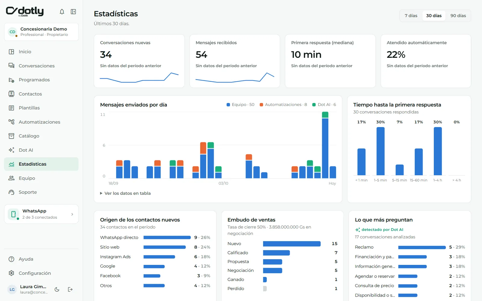
Task: Open Plantillas section
Action: click(41, 108)
